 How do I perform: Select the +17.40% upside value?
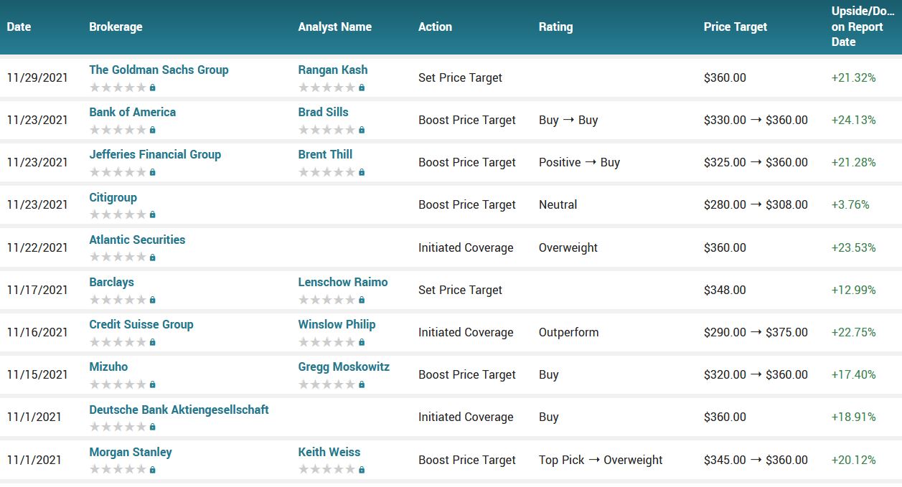pos(853,374)
